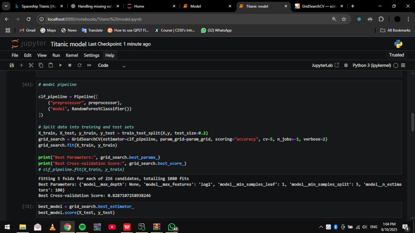
Task: Save the notebook with the floppy disk icon
Action: (x=12, y=65)
